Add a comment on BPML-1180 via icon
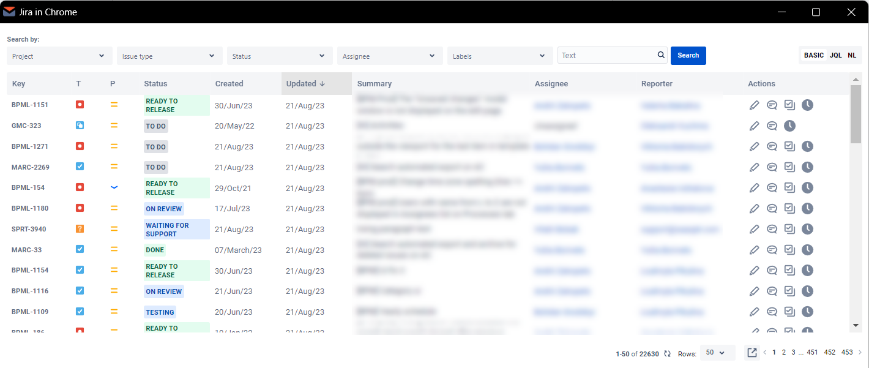 click(x=772, y=208)
